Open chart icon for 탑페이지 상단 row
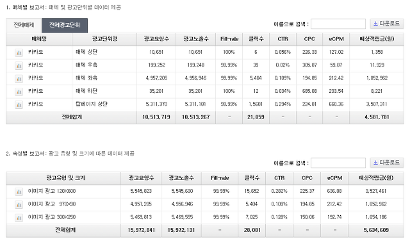The image size is (410, 244). click(19, 104)
